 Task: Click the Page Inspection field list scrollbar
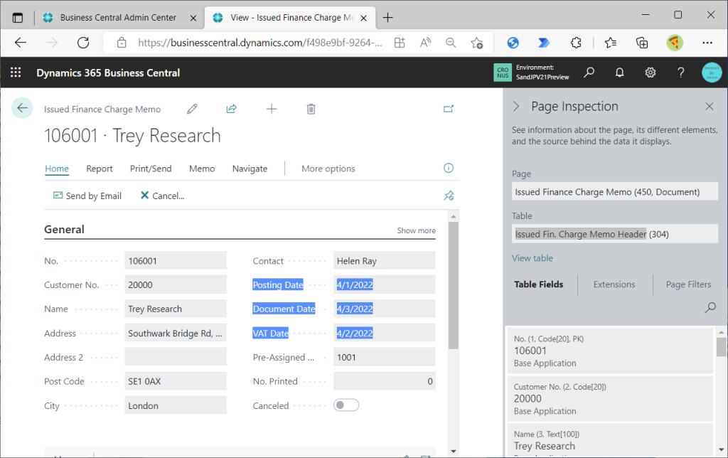click(721, 347)
